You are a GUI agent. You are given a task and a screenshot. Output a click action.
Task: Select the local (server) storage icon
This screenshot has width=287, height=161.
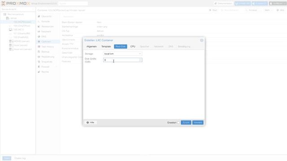11,45
